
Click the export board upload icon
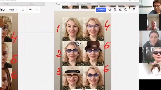click(x=23, y=10)
